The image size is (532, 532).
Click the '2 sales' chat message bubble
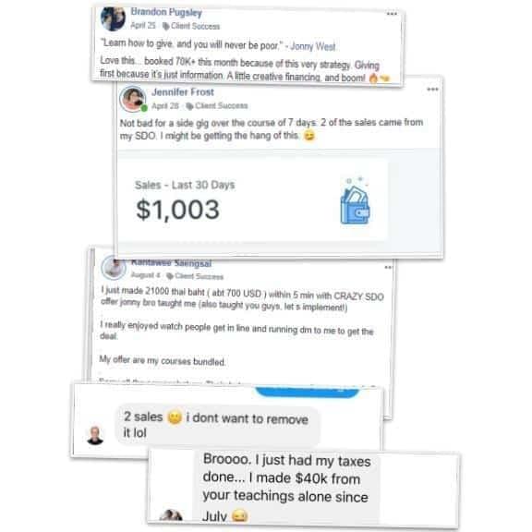[217, 426]
